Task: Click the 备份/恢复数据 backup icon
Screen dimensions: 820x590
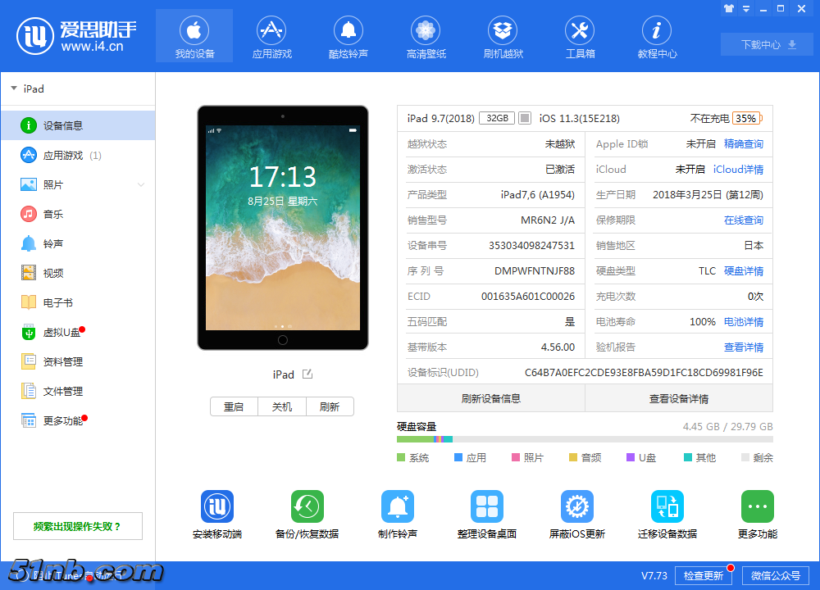Action: click(x=307, y=506)
